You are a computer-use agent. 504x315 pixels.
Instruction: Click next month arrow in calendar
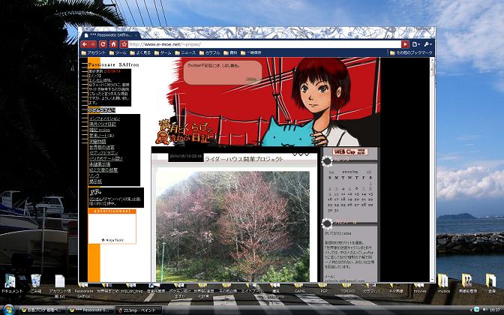(x=369, y=172)
